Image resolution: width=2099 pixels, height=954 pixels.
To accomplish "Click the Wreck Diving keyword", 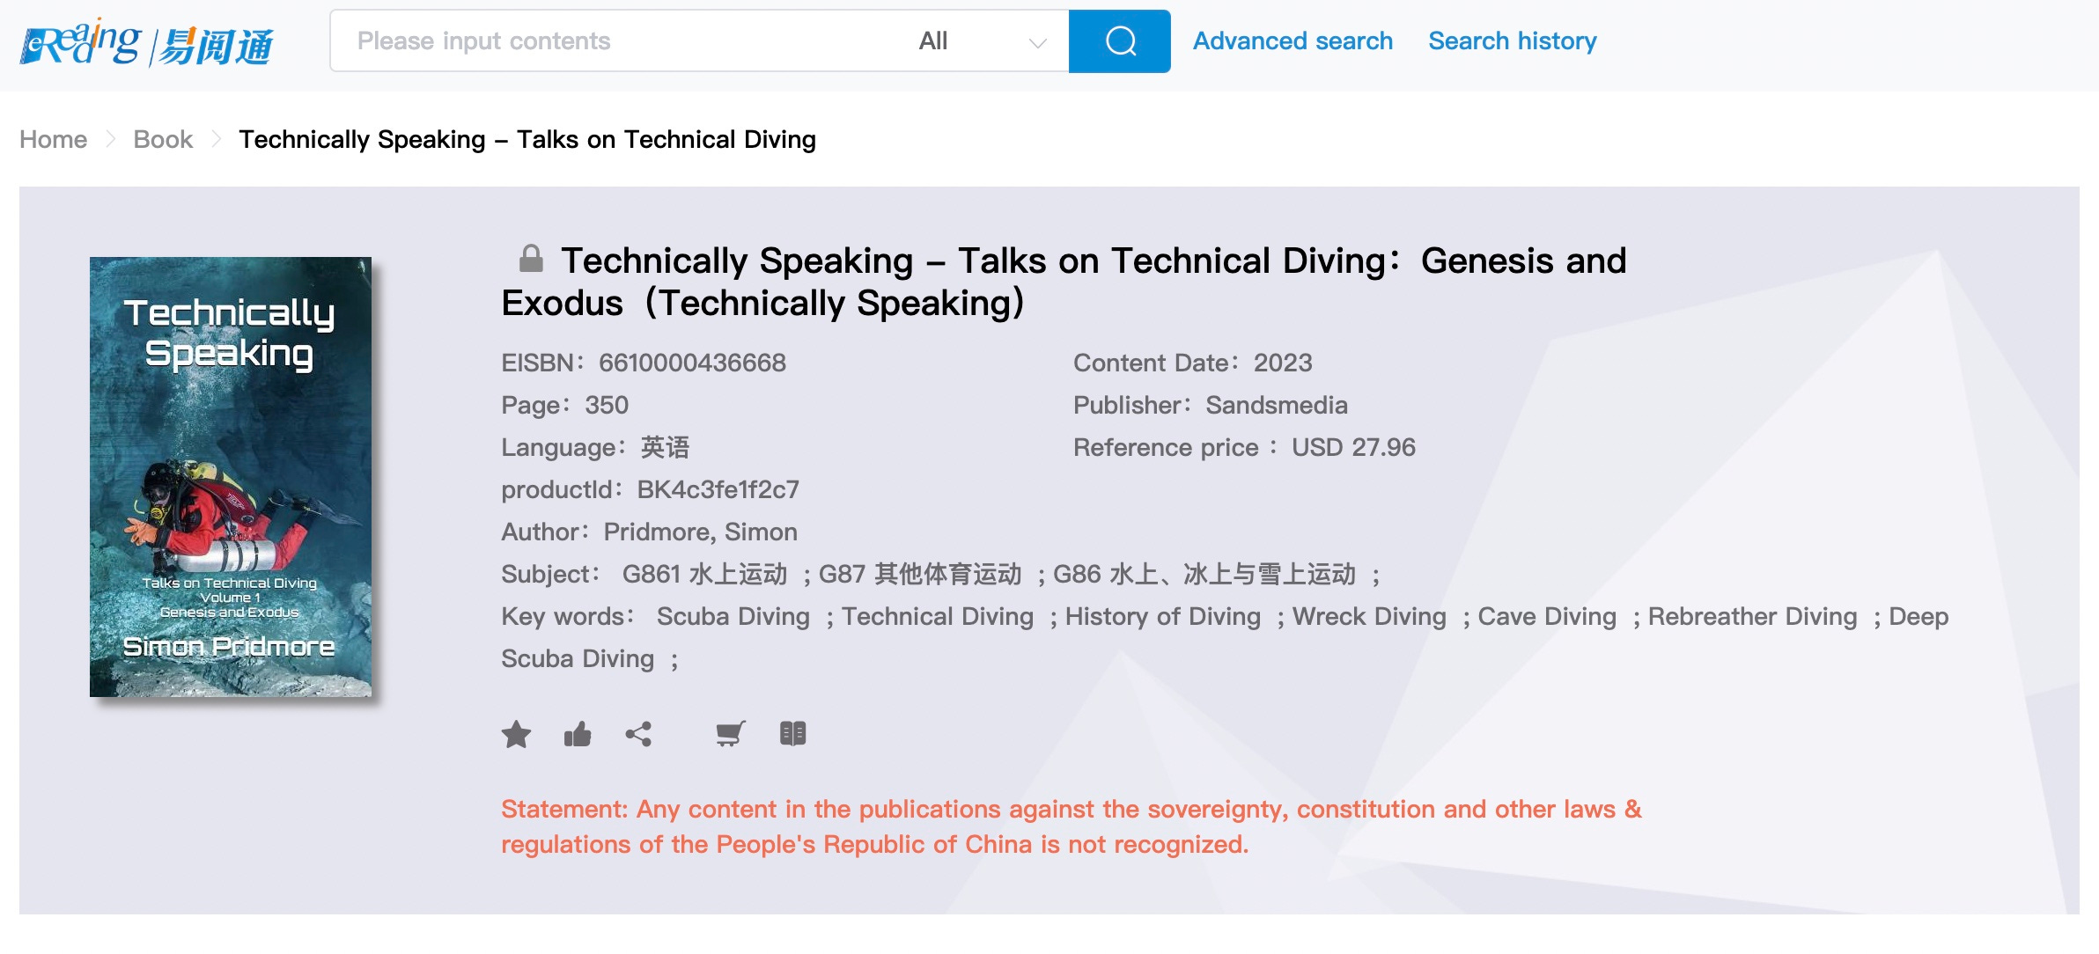I will tap(1368, 617).
